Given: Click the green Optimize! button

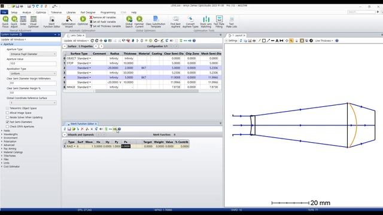Looking at the screenshot, I should [x=83, y=20].
